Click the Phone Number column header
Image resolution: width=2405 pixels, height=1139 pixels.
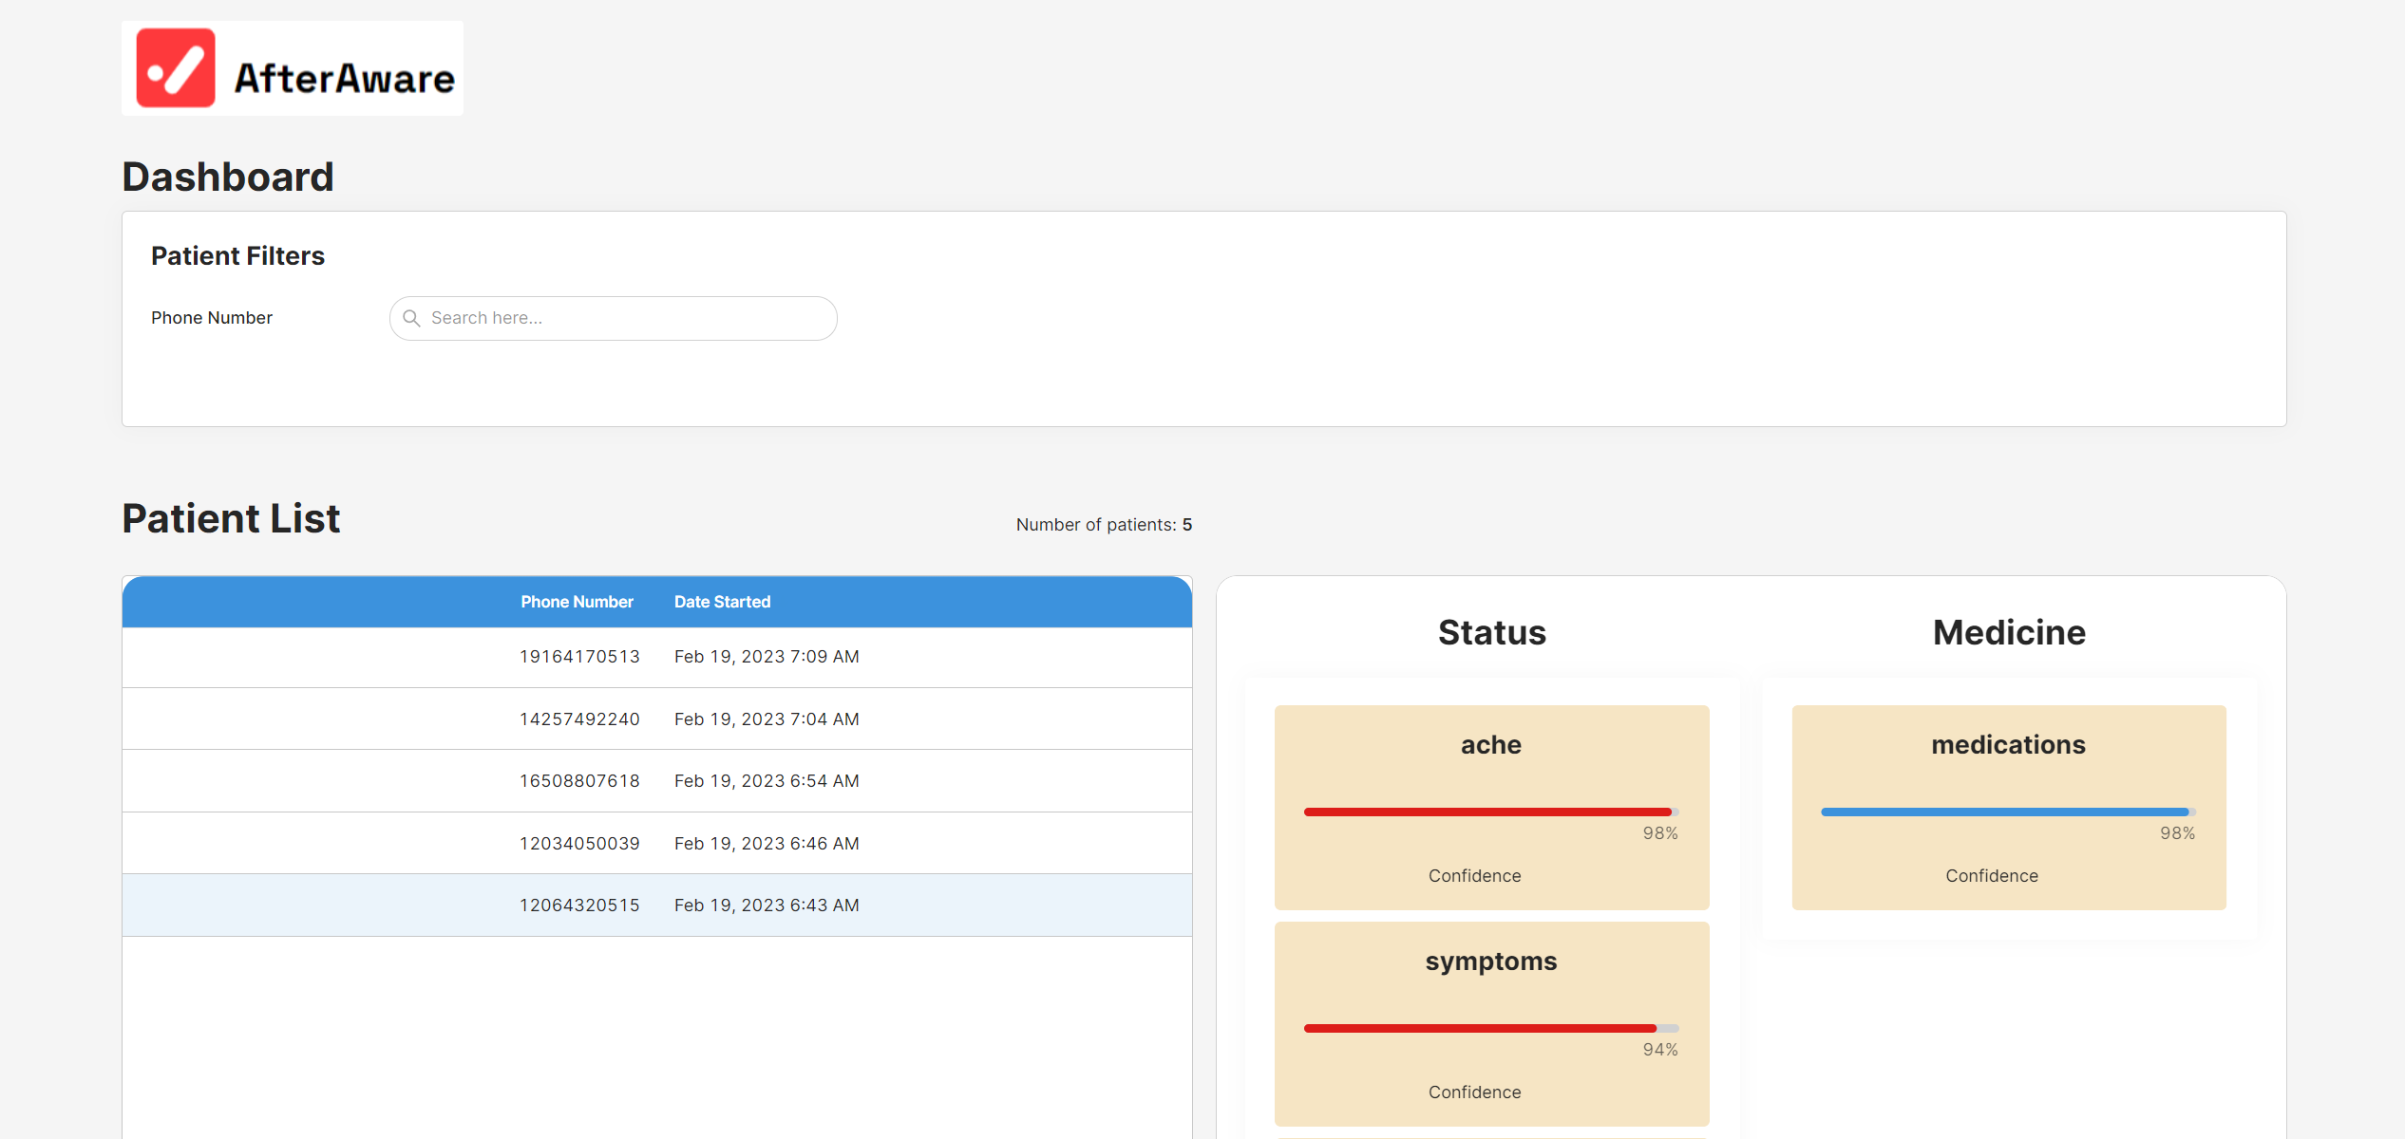point(577,602)
